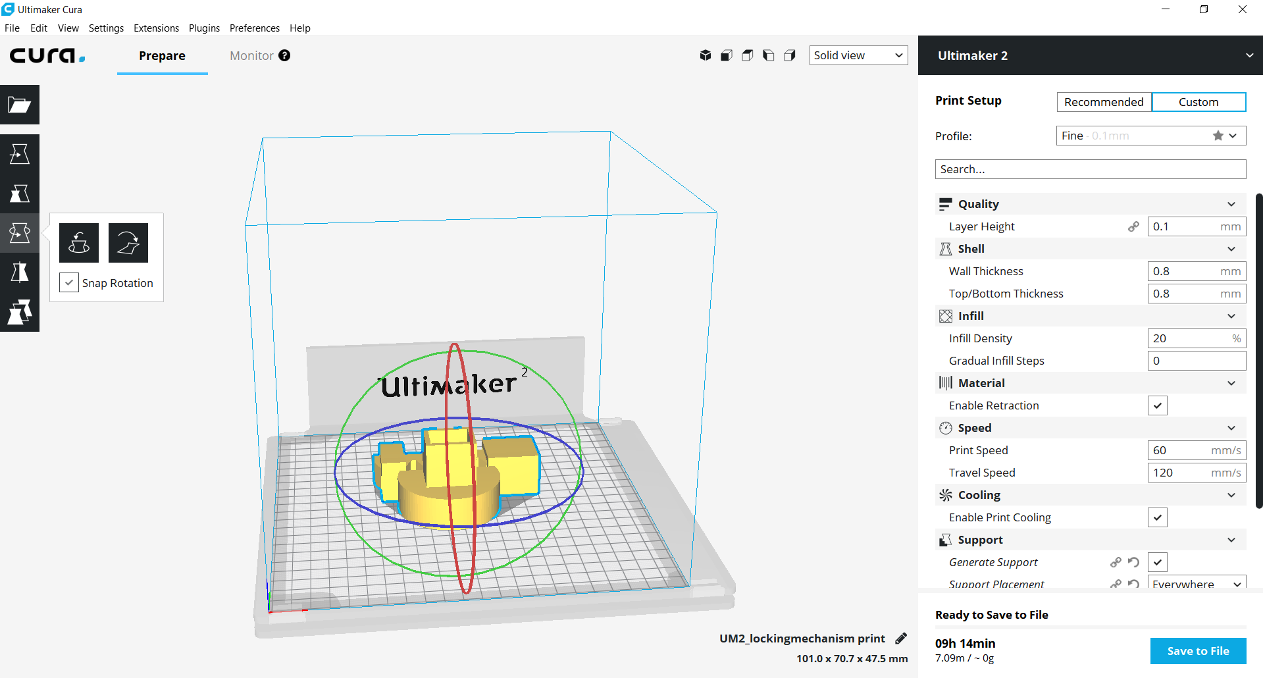Image resolution: width=1263 pixels, height=678 pixels.
Task: Select Custom print setup mode
Action: (1199, 102)
